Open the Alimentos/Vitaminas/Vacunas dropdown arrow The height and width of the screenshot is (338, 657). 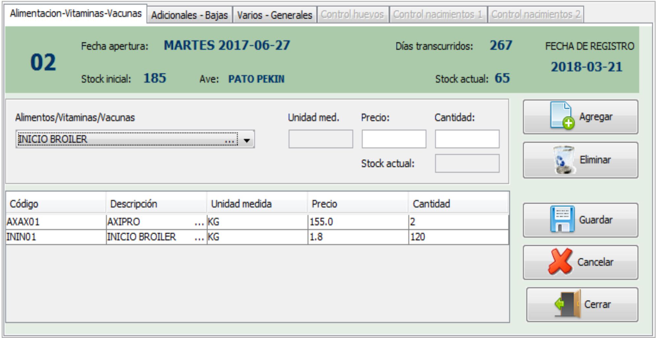(x=246, y=140)
